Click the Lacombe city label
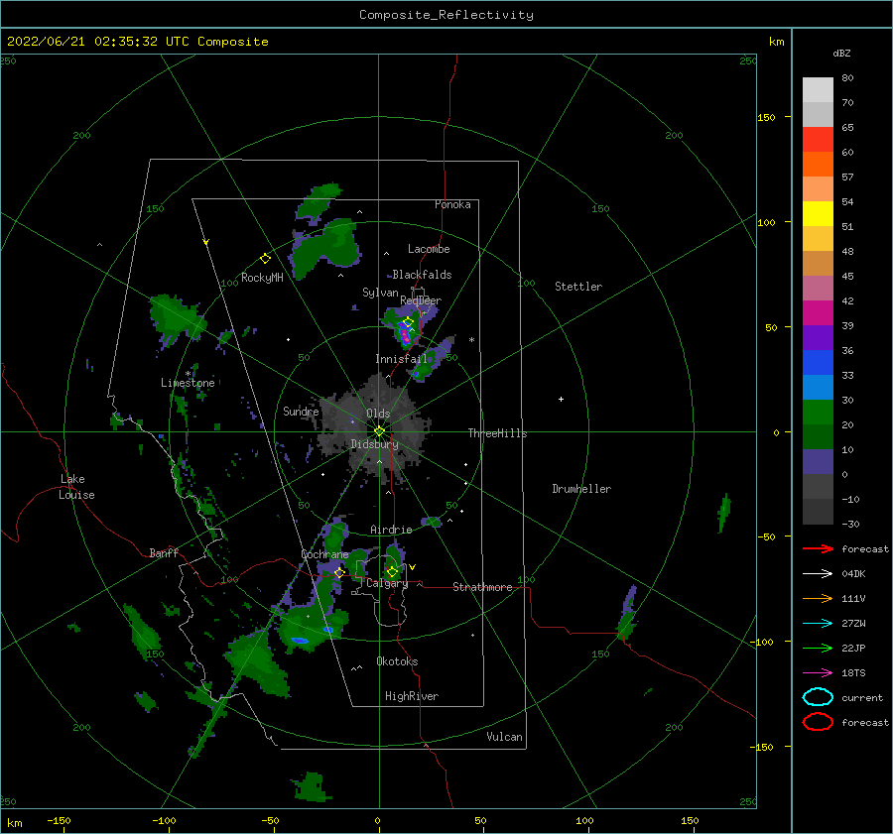The height and width of the screenshot is (834, 893). pyautogui.click(x=429, y=249)
